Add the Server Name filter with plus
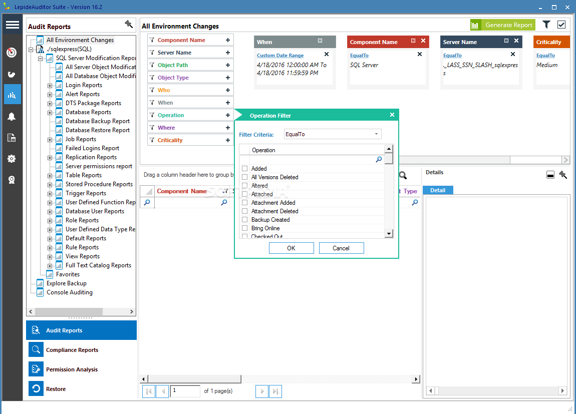 (x=228, y=53)
